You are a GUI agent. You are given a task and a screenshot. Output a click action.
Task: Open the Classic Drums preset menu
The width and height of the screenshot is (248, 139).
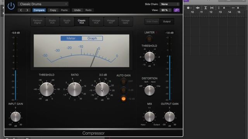[43, 4]
